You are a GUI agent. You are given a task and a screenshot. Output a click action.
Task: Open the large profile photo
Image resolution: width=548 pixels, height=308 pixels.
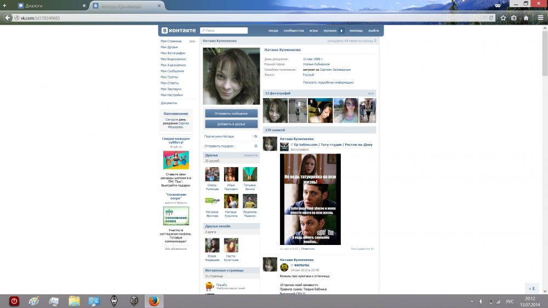point(231,76)
